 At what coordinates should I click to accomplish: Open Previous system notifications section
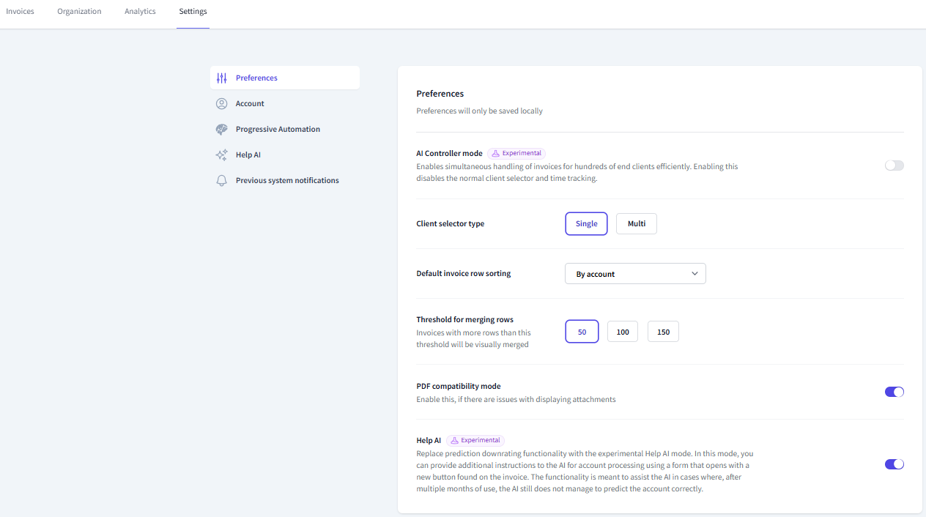285,181
